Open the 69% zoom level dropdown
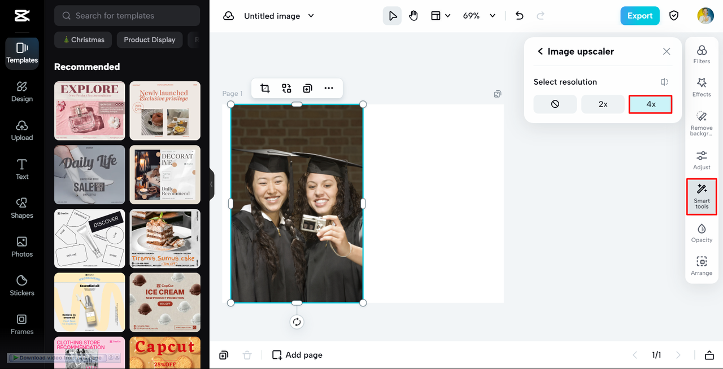Viewport: 723px width, 369px height. point(479,16)
